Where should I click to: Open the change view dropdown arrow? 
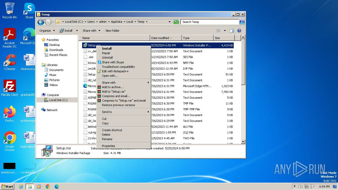225,31
